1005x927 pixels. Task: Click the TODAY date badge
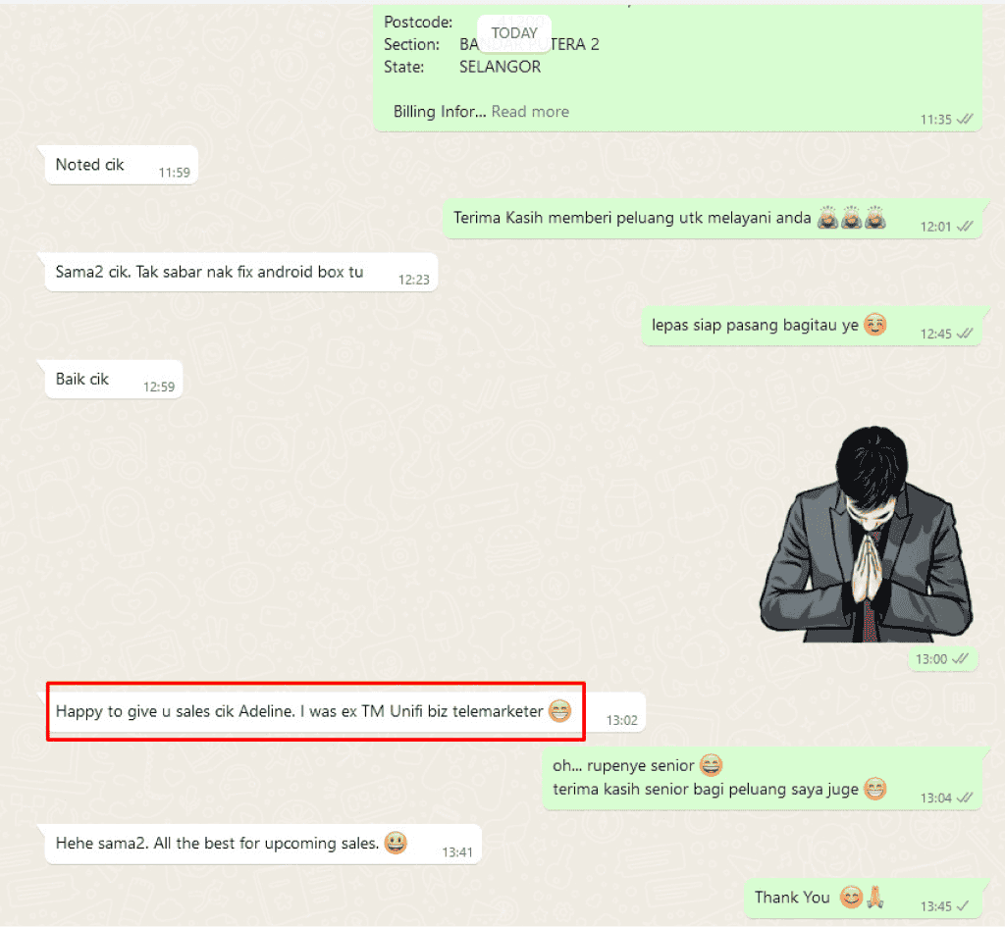514,32
